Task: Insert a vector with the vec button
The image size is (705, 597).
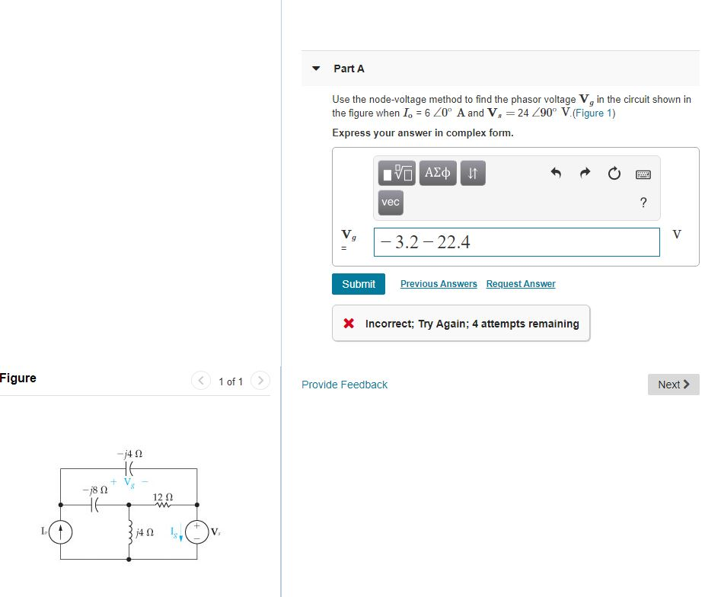Action: [x=390, y=202]
